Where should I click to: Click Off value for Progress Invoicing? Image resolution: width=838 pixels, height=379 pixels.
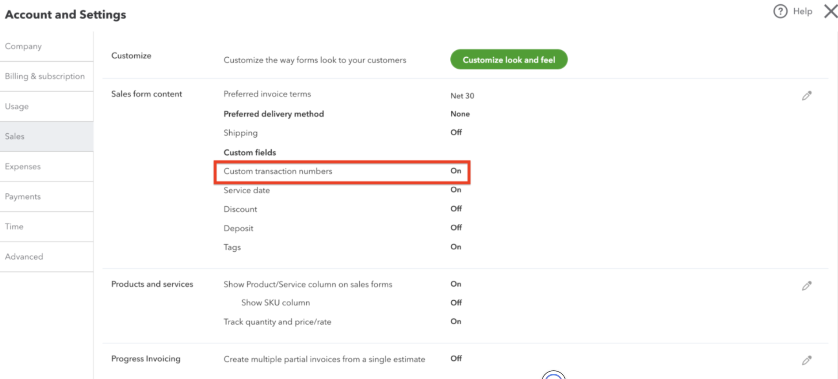point(456,358)
